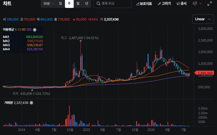Click the 거래량 2,337,436 volume label
The height and width of the screenshot is (135, 217).
coord(16,103)
